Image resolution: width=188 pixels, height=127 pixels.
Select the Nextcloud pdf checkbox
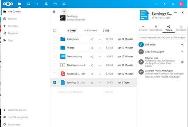click(55, 74)
